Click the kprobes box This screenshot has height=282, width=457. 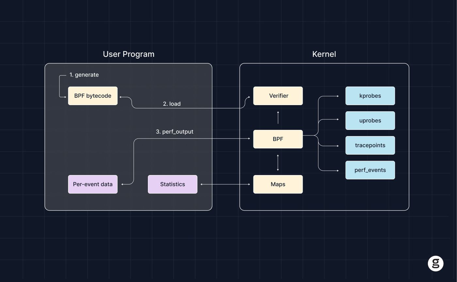[x=370, y=96]
